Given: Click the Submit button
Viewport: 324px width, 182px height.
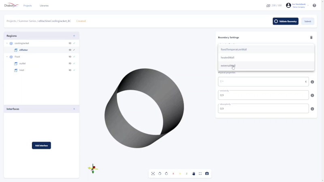Looking at the screenshot, I should tap(308, 21).
